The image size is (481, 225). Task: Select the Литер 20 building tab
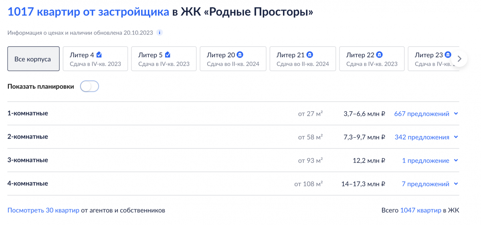pyautogui.click(x=233, y=59)
